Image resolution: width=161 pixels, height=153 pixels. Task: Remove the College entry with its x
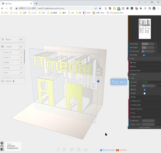coord(21,63)
